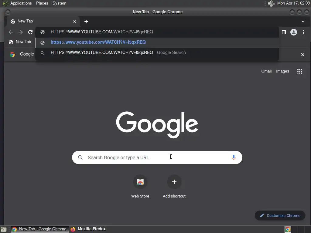Expand the tab search chevron

[303, 22]
